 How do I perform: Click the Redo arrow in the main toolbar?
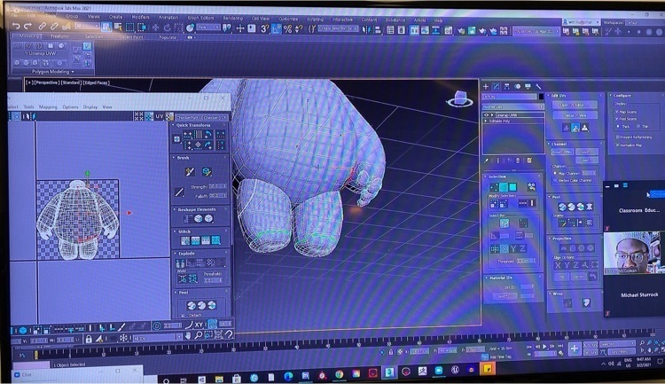pyautogui.click(x=27, y=27)
